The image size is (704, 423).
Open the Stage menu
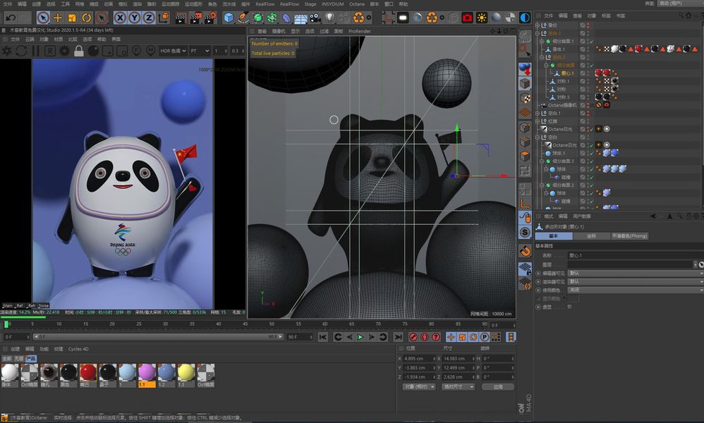coord(310,4)
